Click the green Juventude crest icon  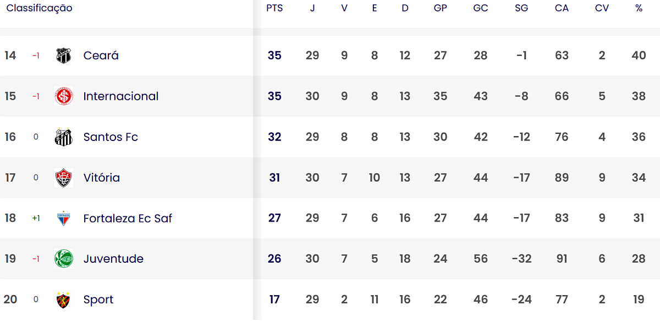click(x=64, y=259)
